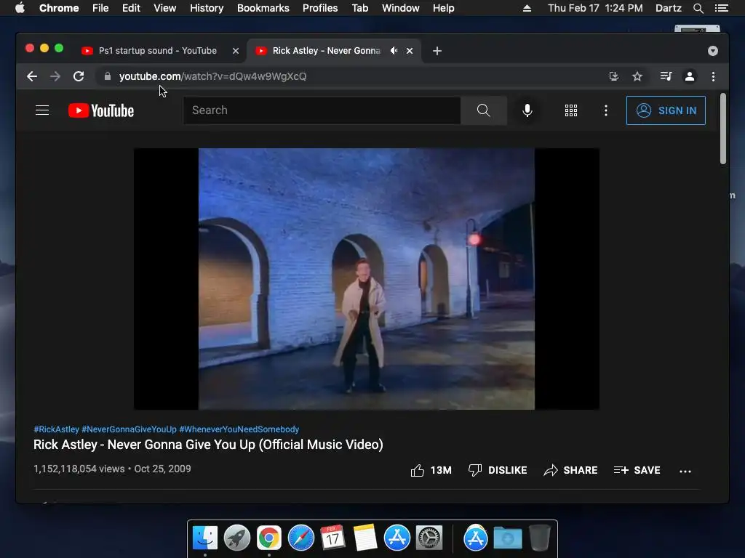Open Launchpad from the Dock
745x558 pixels.
[x=237, y=538]
